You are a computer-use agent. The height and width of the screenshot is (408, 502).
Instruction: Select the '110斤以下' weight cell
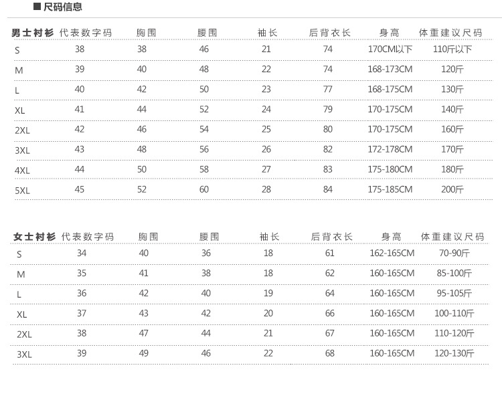452,49
